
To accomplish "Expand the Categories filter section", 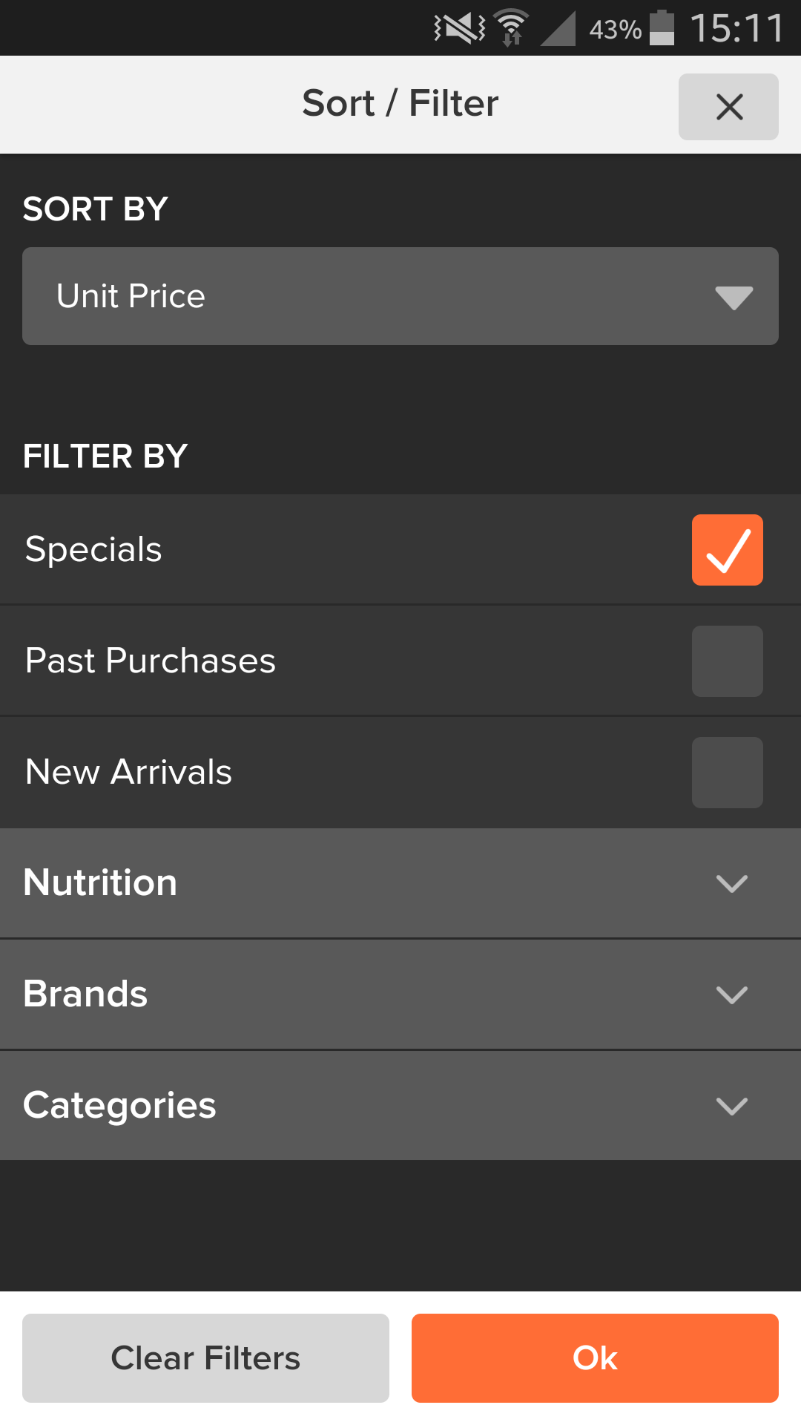I will (x=400, y=1106).
